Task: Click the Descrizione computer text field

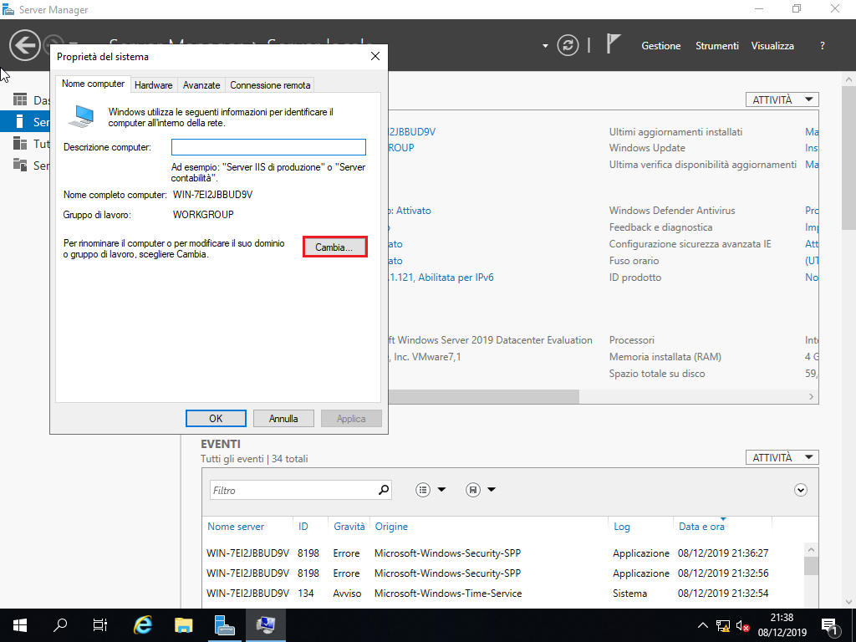Action: (x=268, y=147)
